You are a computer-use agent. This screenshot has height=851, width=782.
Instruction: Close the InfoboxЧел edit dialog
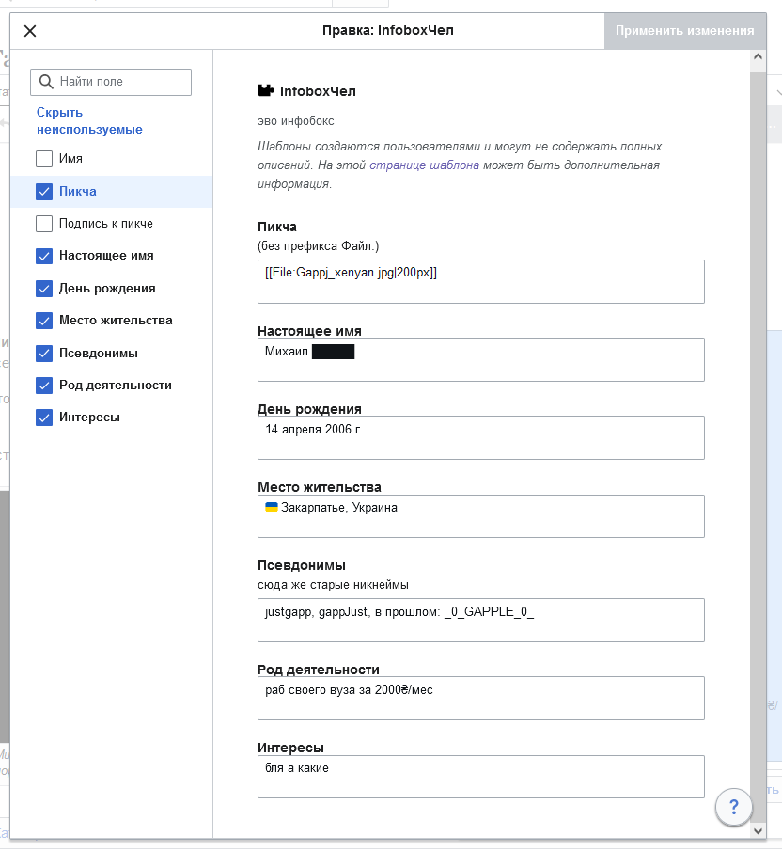click(30, 31)
